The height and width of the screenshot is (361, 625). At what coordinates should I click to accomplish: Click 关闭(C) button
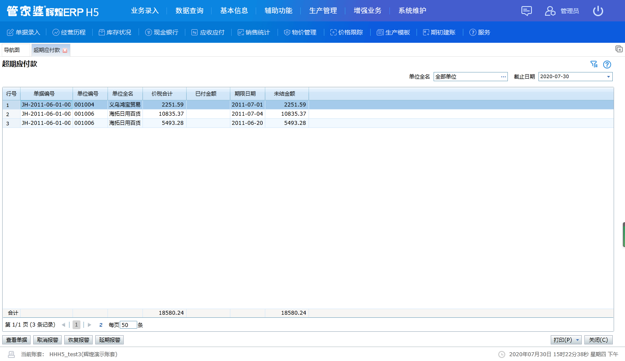click(x=598, y=340)
